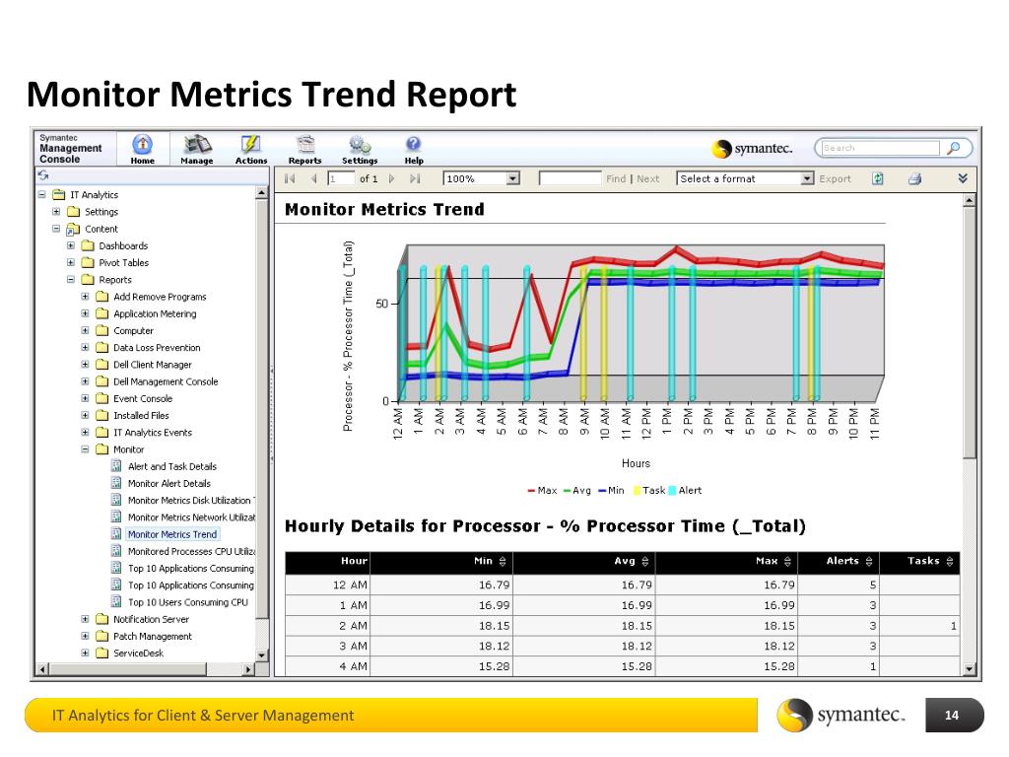Viewport: 1009px width, 757px height.
Task: Sort table by Tasks column arrows
Action: [x=950, y=562]
